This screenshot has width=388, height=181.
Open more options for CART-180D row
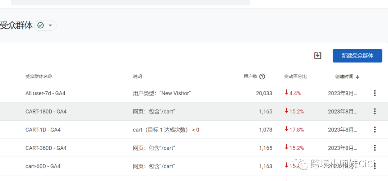point(375,112)
